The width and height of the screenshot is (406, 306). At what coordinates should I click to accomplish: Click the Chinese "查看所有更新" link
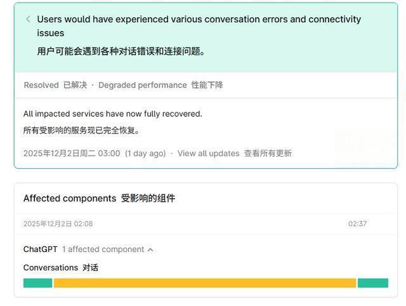268,153
